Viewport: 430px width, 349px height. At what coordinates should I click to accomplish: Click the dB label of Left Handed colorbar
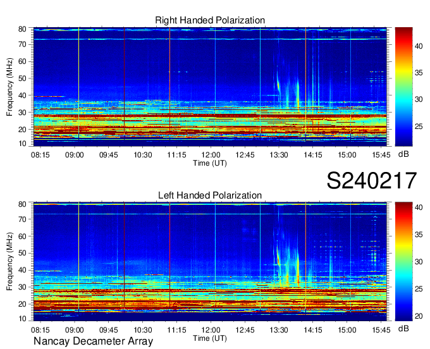[x=403, y=328]
